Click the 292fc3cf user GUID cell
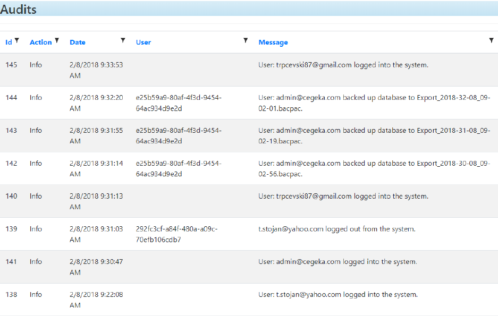The height and width of the screenshot is (316, 498). tap(176, 234)
